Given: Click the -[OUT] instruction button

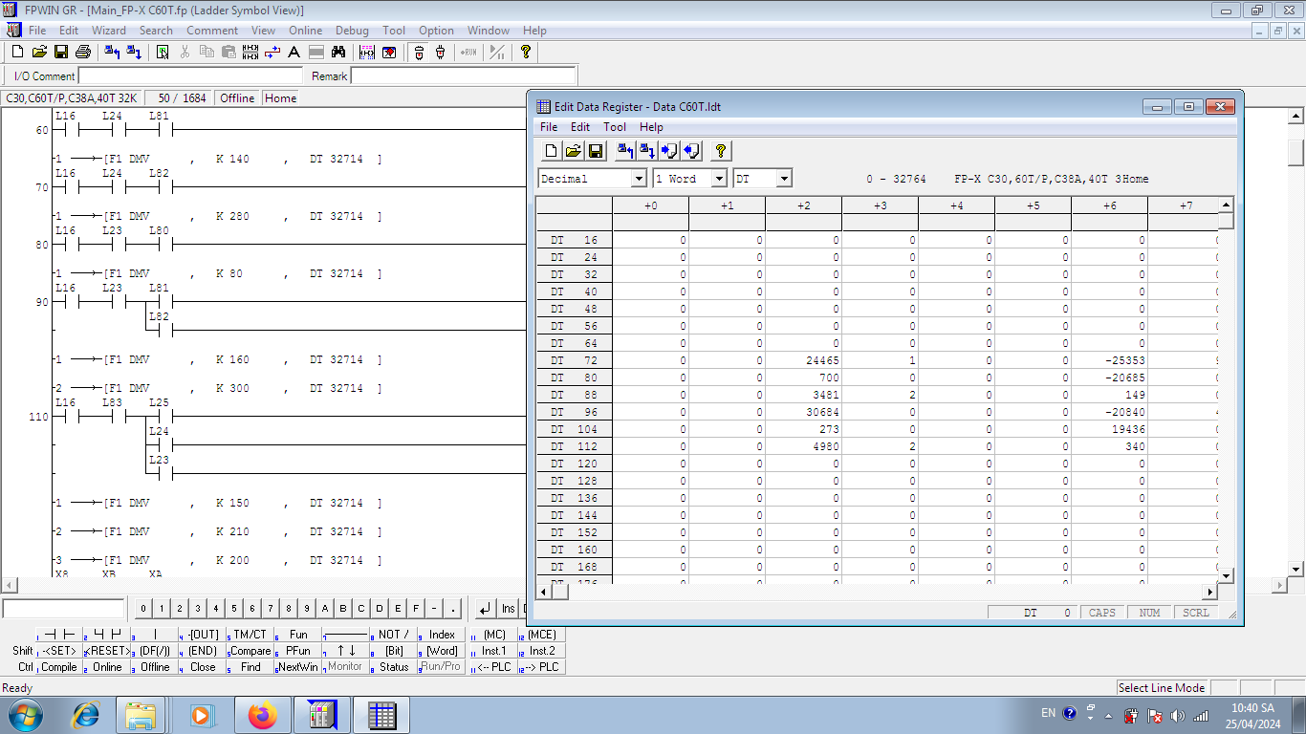Looking at the screenshot, I should [203, 635].
